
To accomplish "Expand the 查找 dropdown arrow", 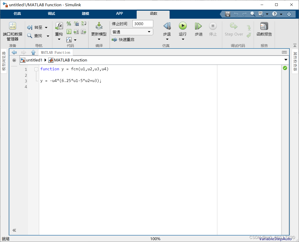I will [48, 36].
